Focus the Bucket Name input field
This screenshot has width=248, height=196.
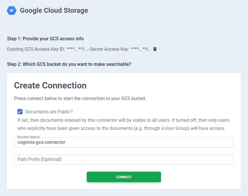tap(124, 142)
